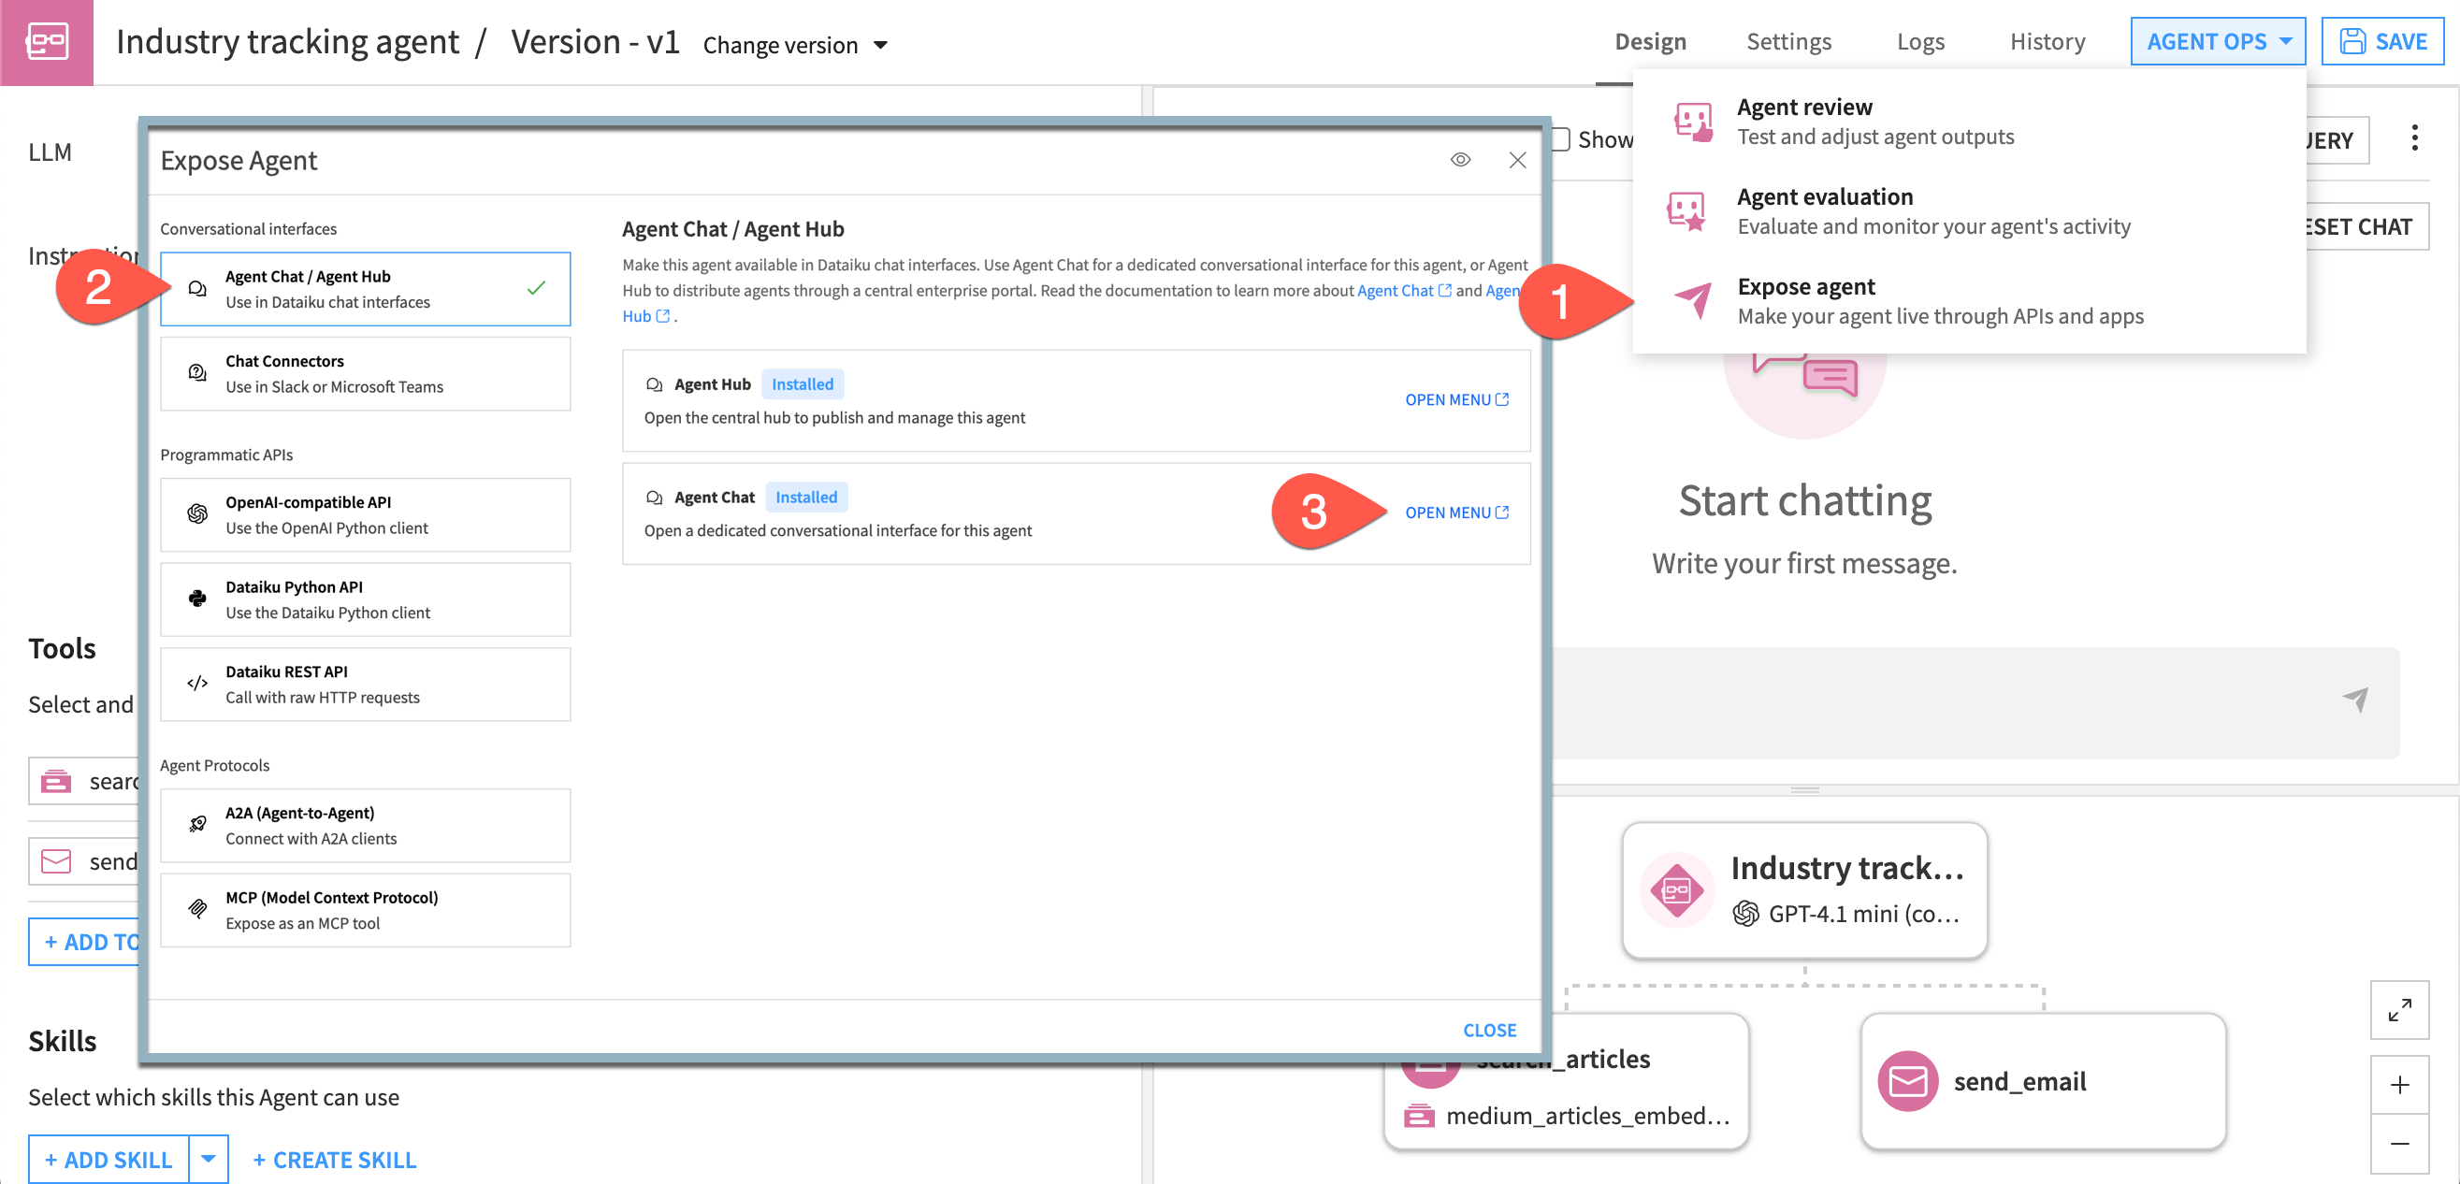
Task: Click the A2A rocket icon
Action: (196, 824)
